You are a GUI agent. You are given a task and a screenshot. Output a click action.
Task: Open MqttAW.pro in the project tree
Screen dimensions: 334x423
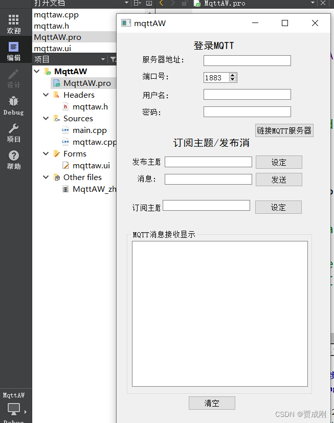pos(87,83)
